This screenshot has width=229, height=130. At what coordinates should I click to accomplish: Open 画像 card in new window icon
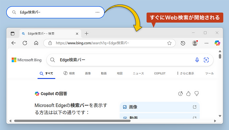[195, 107]
